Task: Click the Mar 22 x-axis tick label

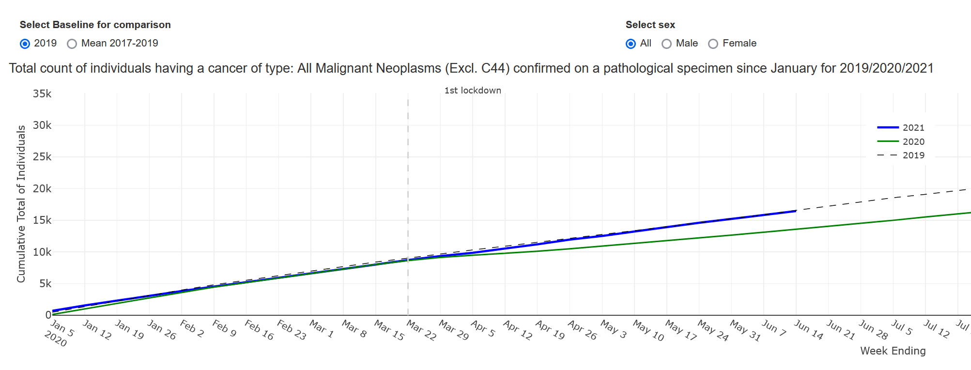Action: 421,330
